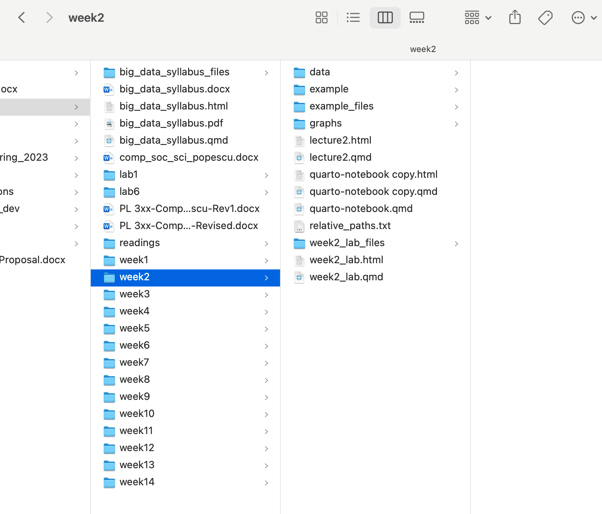602x514 pixels.
Task: Go back with the back arrow
Action: tap(22, 17)
